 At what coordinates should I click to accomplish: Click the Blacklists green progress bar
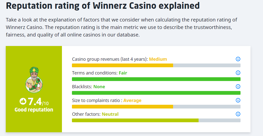click(156, 93)
